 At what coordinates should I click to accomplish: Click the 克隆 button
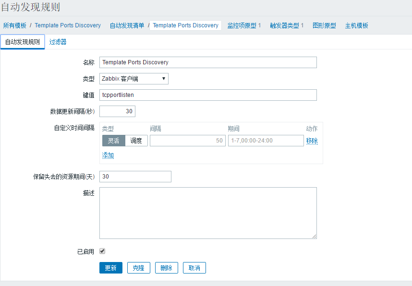[x=138, y=268]
